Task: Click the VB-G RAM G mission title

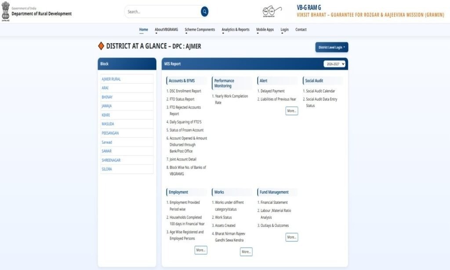Action: (309, 7)
